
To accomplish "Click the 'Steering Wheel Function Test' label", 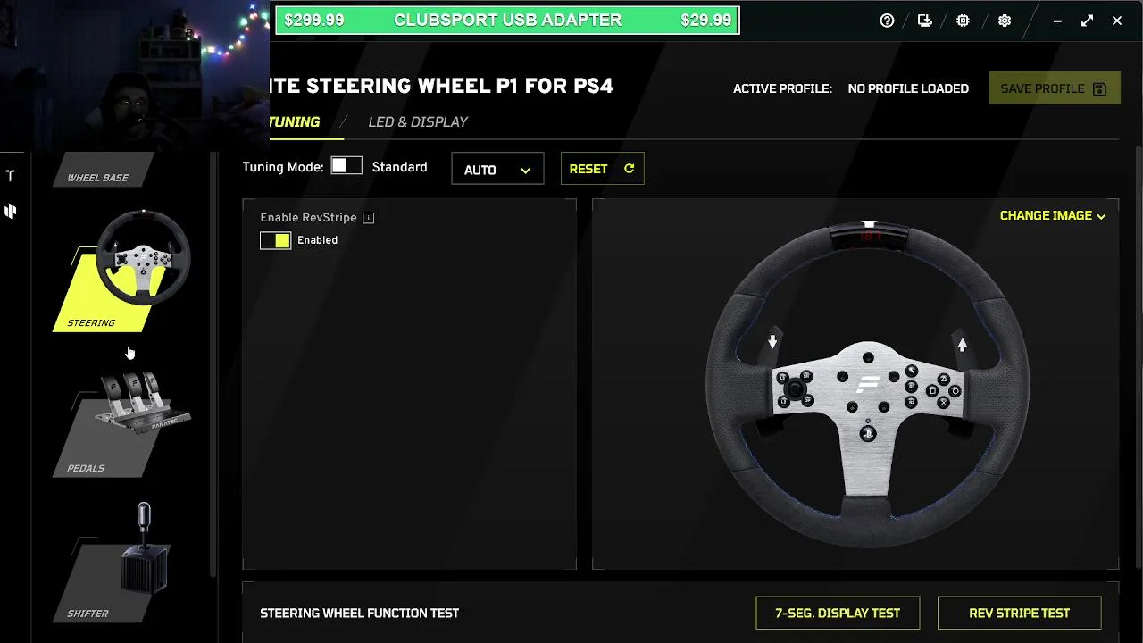I will pos(359,614).
